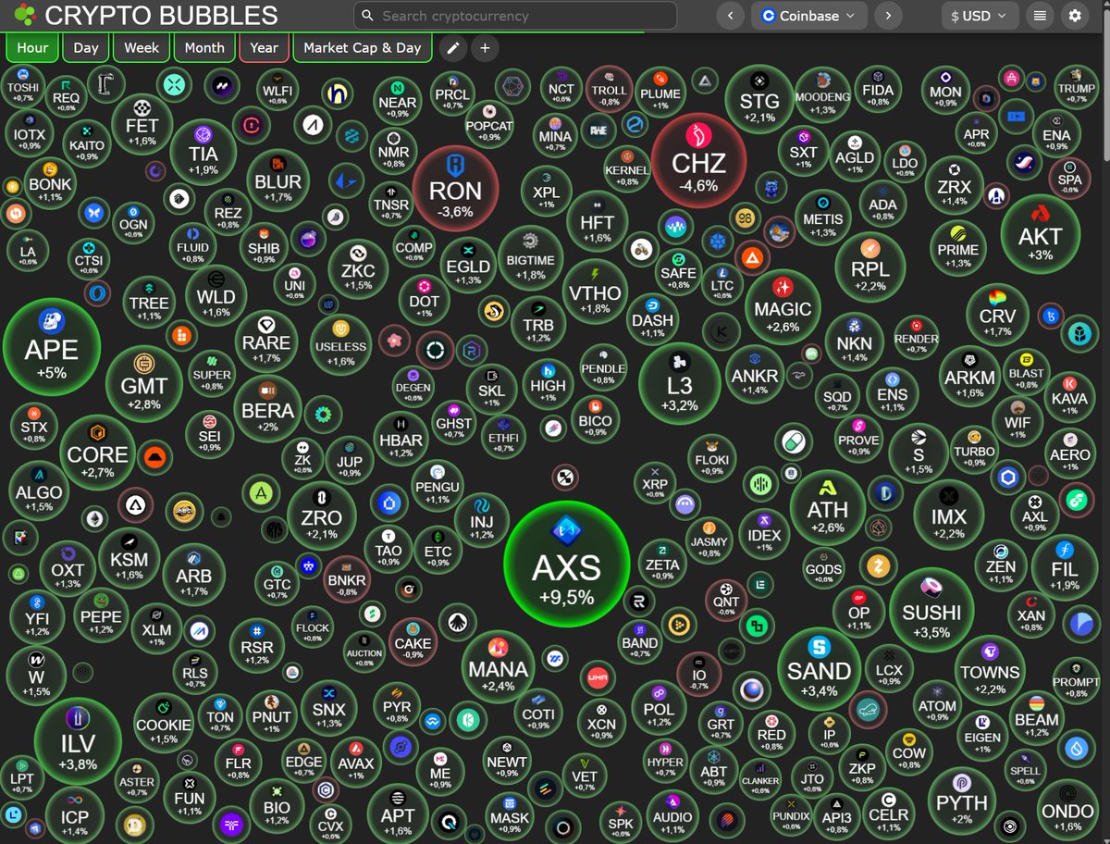Open the FIL bubble
This screenshot has width=1110, height=844.
coord(1065,568)
